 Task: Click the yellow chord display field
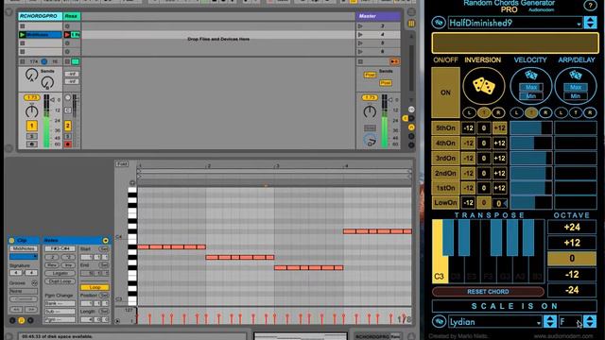[x=515, y=42]
